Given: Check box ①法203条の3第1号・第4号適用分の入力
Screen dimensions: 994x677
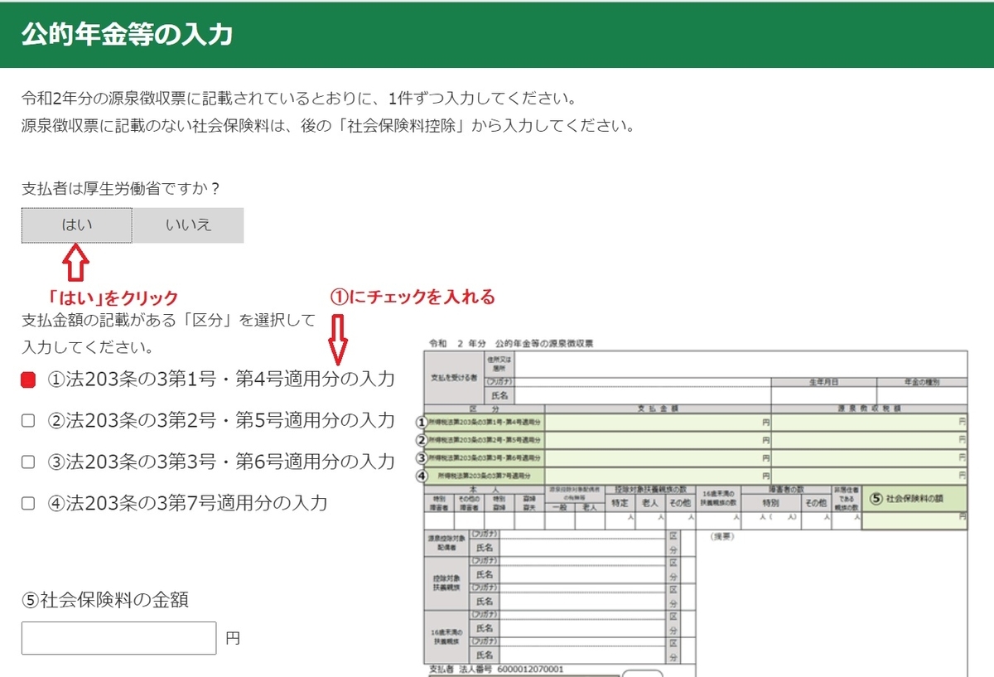Looking at the screenshot, I should pyautogui.click(x=29, y=378).
